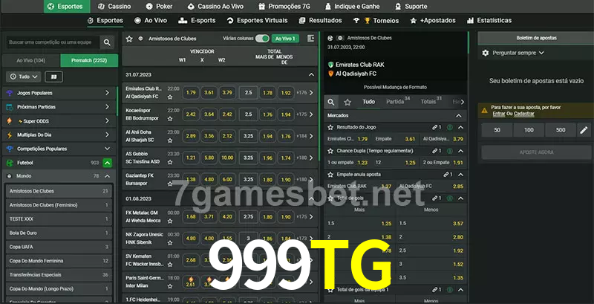Open the Tudo time filter dropdown

point(24,77)
